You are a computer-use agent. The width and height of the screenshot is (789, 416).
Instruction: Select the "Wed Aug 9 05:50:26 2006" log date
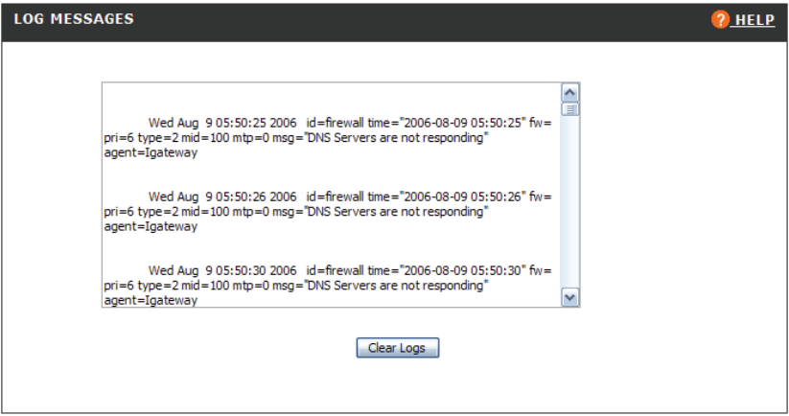(222, 196)
